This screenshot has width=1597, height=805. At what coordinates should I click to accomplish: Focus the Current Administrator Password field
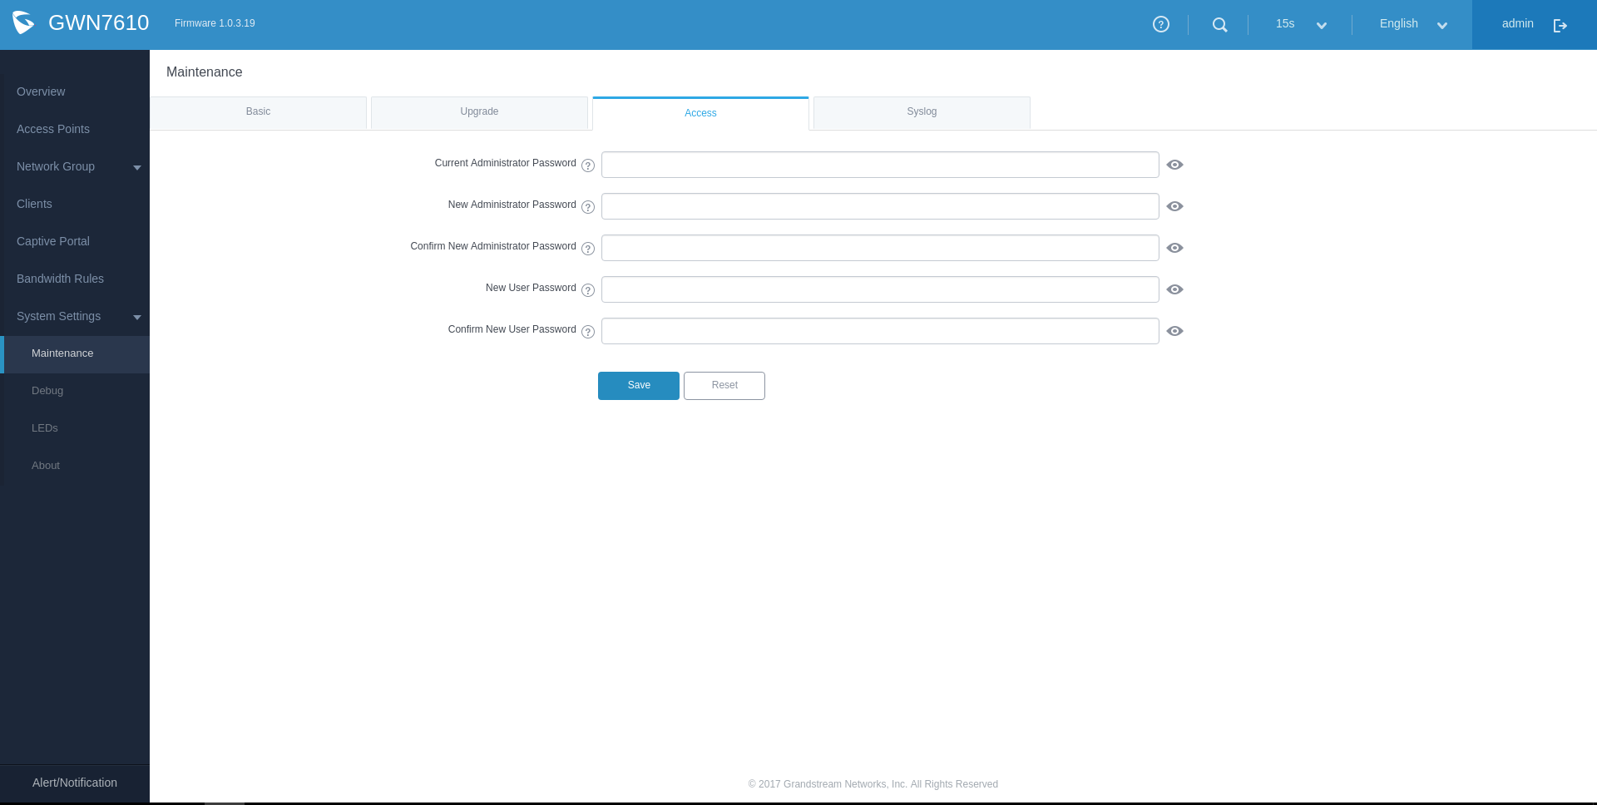[880, 165]
